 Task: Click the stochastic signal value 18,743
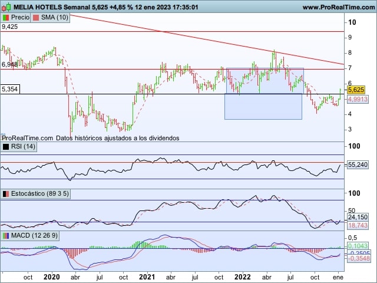(x=358, y=225)
